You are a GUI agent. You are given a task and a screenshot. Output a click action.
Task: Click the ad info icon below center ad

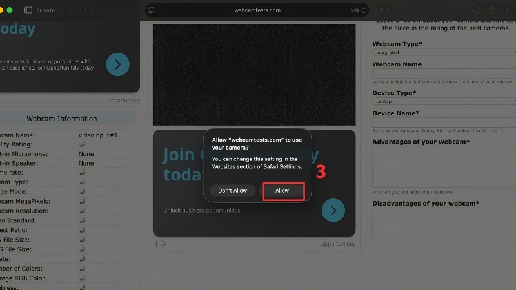(163, 244)
